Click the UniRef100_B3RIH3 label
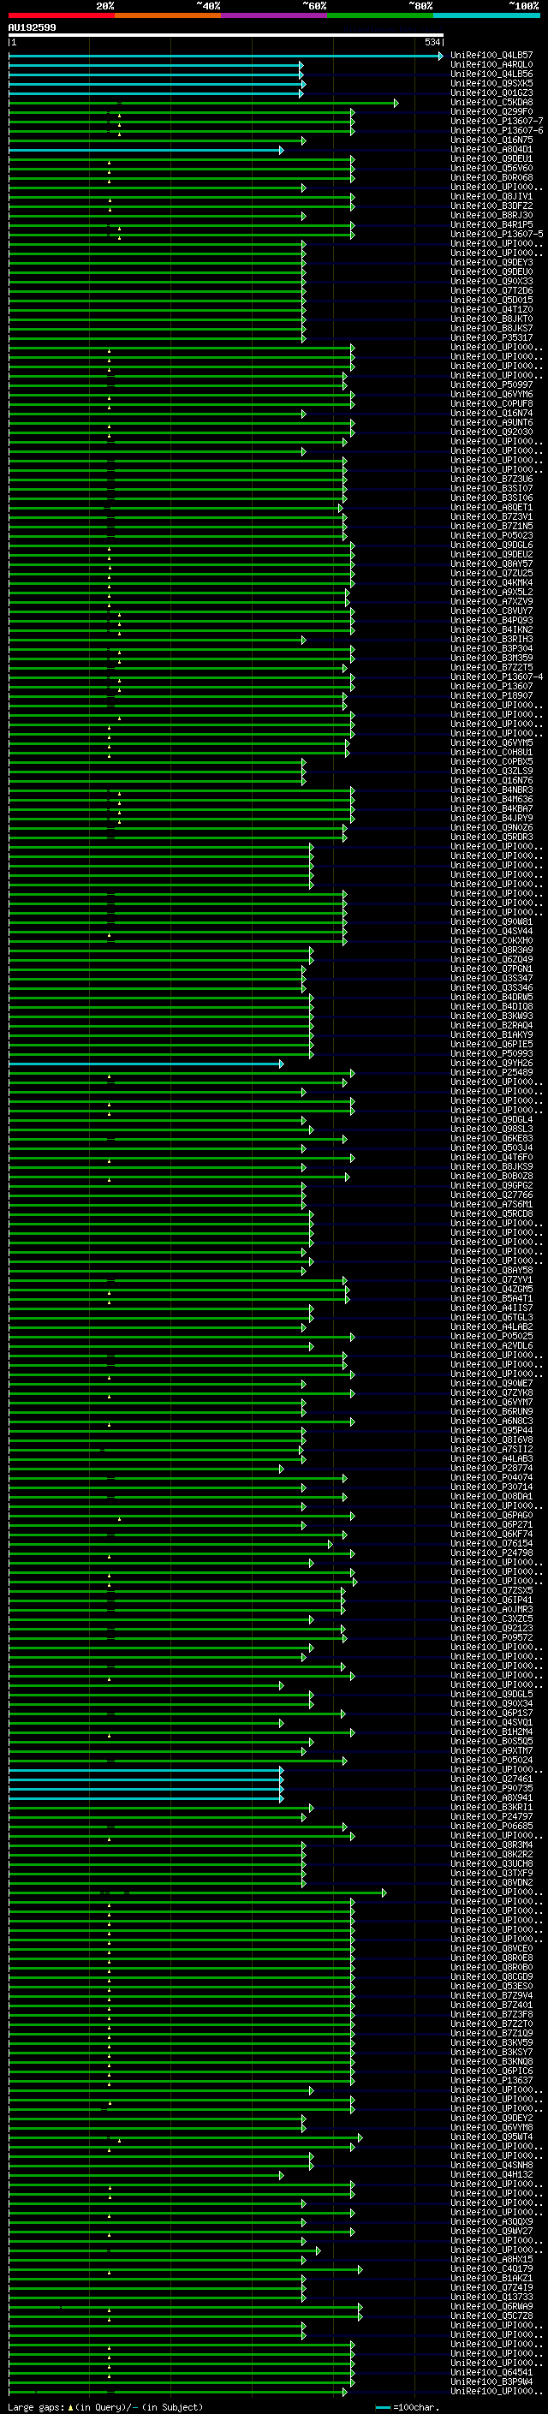 491,639
